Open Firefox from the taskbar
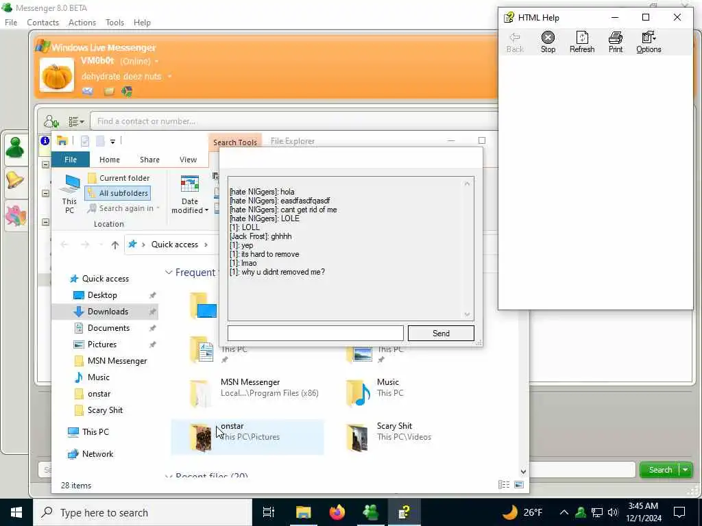The height and width of the screenshot is (526, 702). point(337,512)
